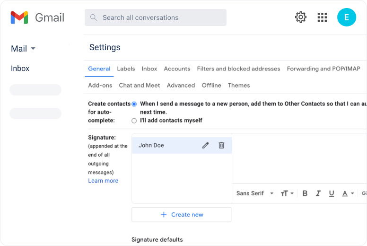Edit the John Doe signature with pencil icon
Screen dimensions: 367x246
205,145
